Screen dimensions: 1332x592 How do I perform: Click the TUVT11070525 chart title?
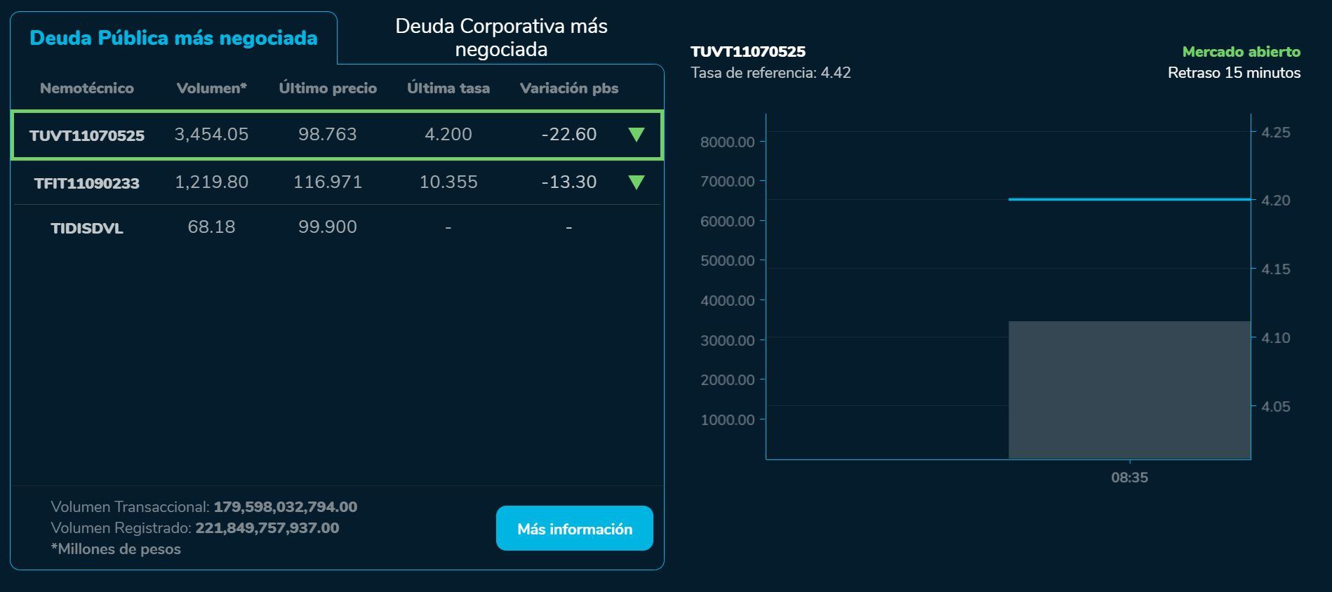click(748, 51)
